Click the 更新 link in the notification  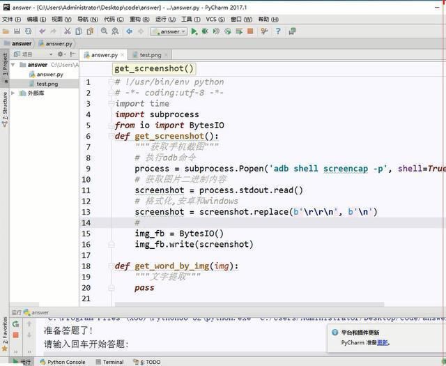point(383,343)
